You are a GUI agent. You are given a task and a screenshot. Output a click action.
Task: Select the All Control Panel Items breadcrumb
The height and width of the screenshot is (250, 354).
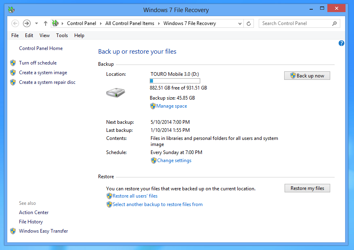(130, 23)
